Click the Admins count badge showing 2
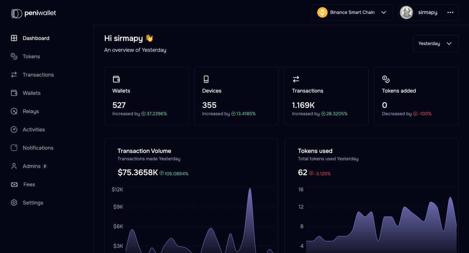This screenshot has width=469, height=253. pos(45,166)
